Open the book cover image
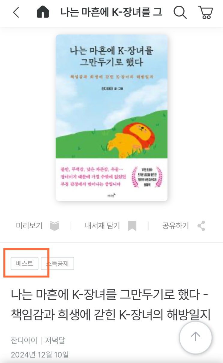Image resolution: width=223 pixels, height=363 pixels. click(x=112, y=118)
